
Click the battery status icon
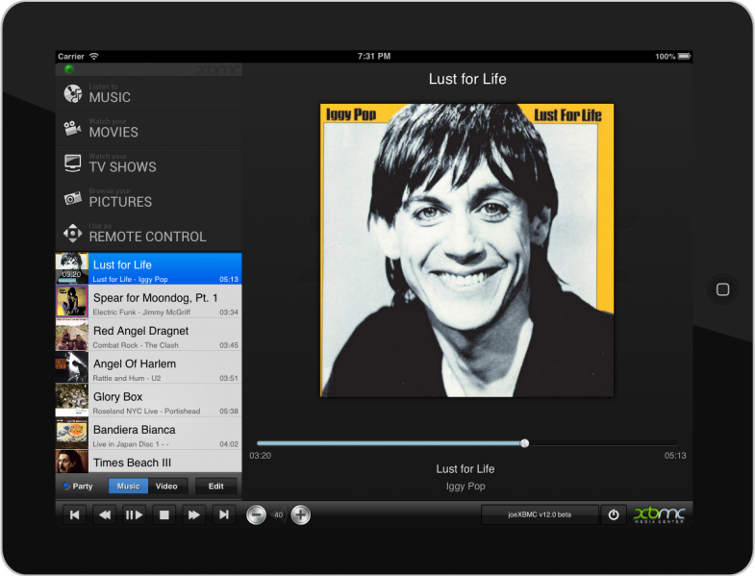pyautogui.click(x=684, y=57)
